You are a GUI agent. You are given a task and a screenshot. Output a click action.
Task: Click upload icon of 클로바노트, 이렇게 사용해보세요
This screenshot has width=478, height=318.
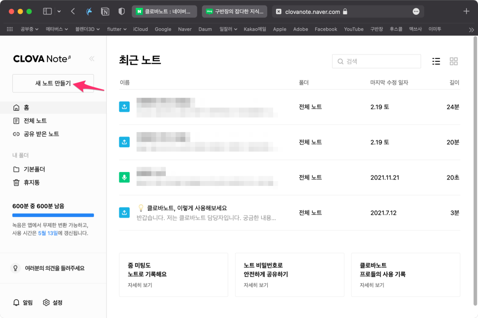[x=124, y=213]
